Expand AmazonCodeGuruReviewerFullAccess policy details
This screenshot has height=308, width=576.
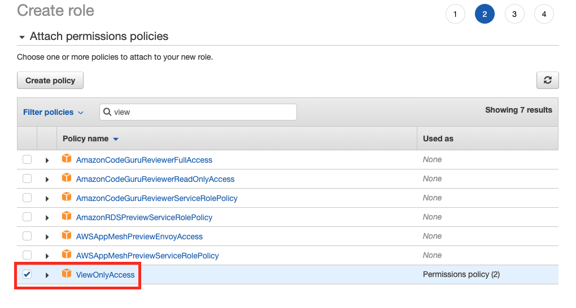pos(47,160)
